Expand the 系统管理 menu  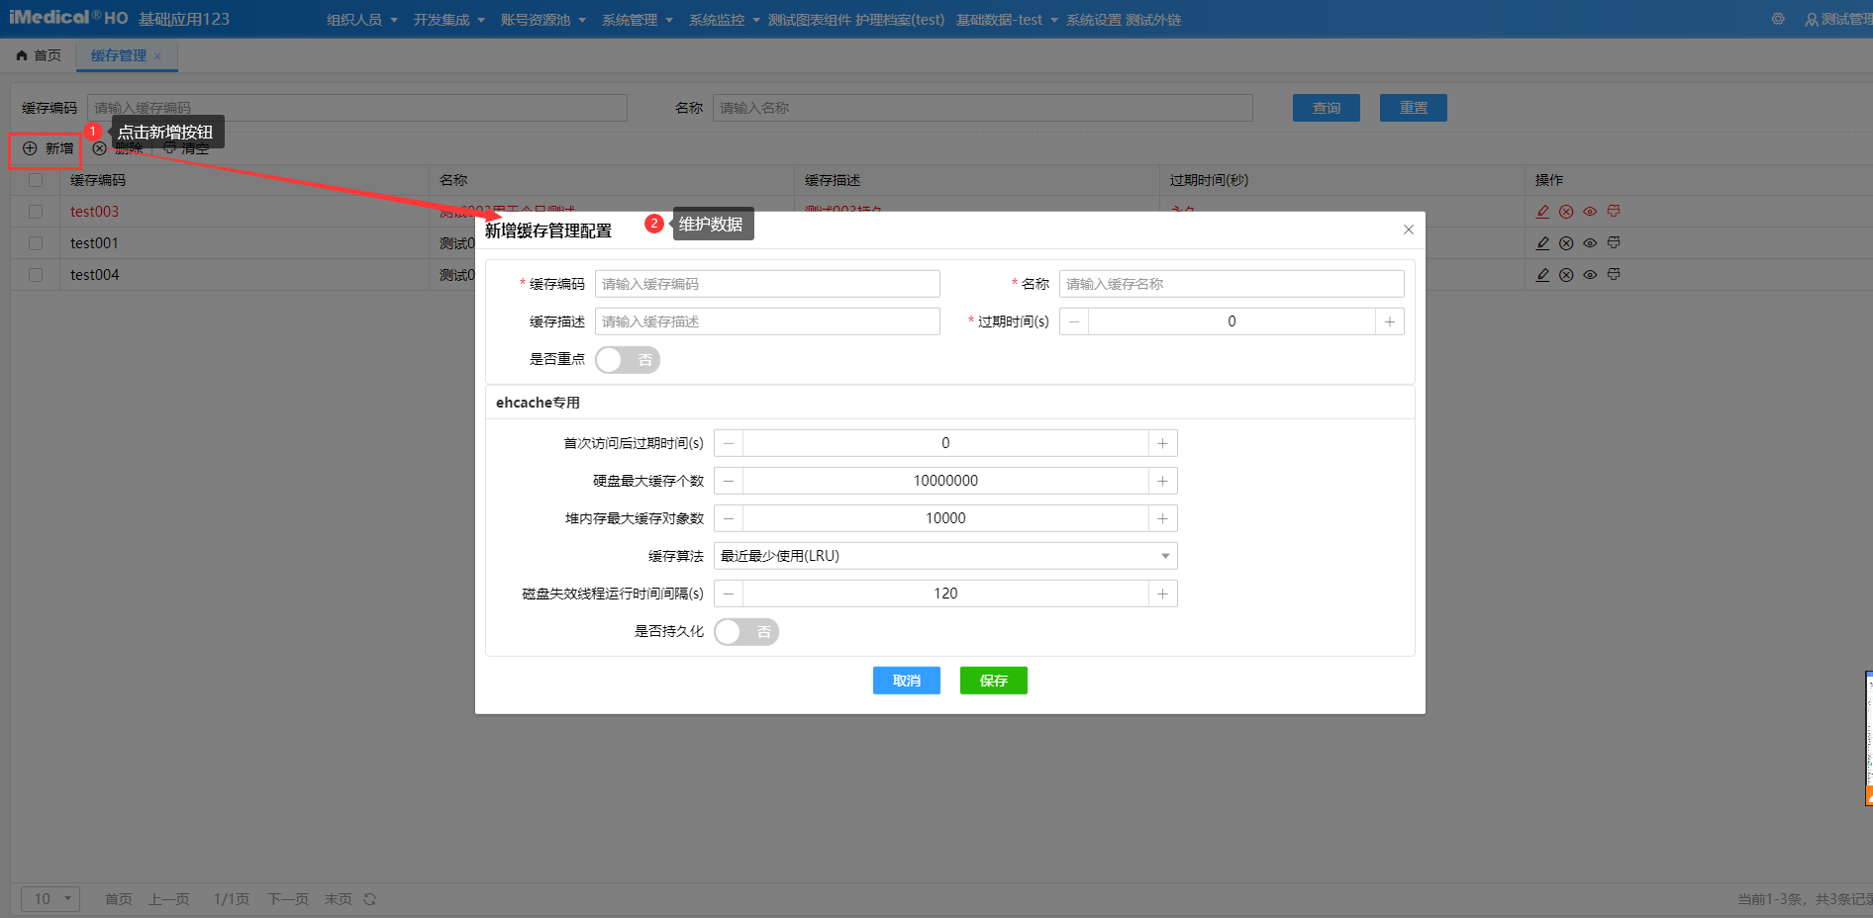637,20
